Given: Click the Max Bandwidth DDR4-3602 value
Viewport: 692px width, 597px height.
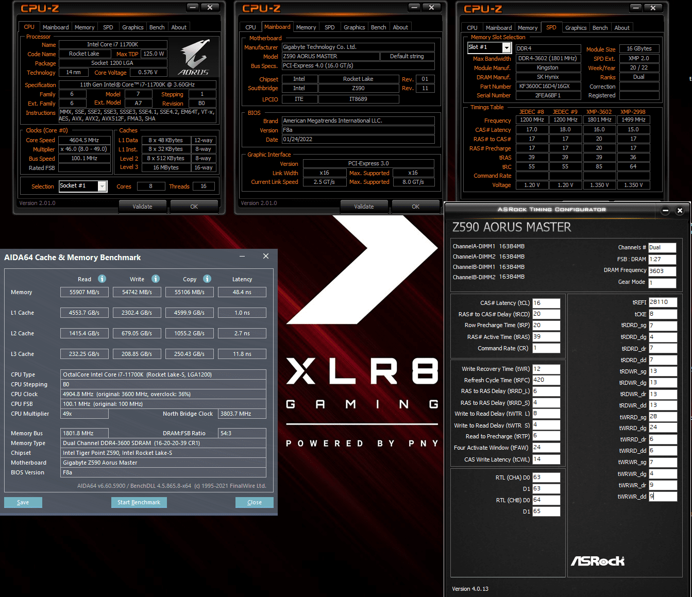Looking at the screenshot, I should (548, 59).
